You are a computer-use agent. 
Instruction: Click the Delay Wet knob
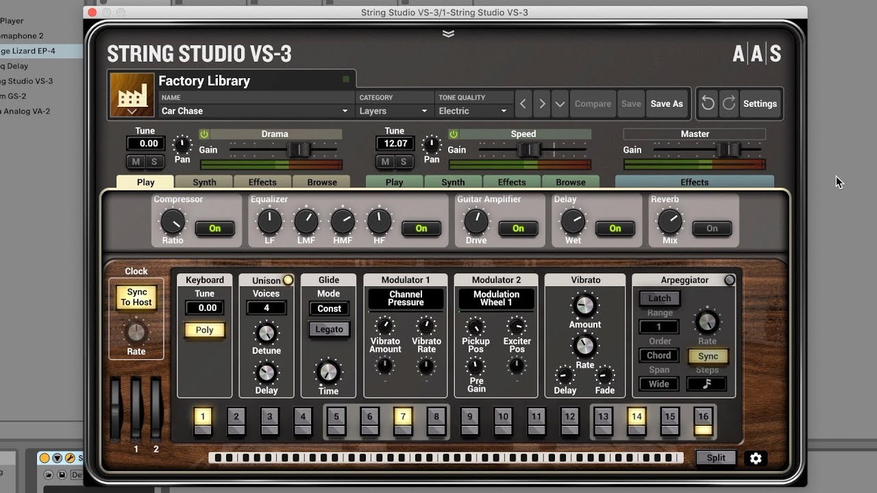(x=573, y=221)
